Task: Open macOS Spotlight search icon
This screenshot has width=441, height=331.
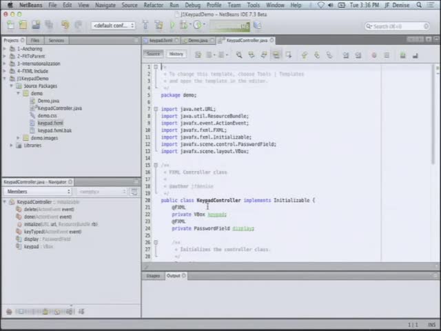Action: (x=419, y=5)
